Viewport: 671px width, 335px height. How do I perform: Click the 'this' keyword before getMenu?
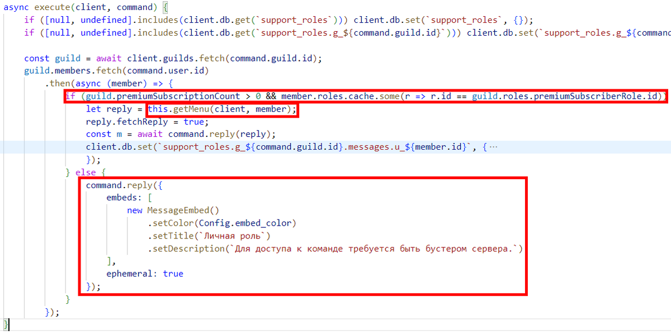click(158, 109)
